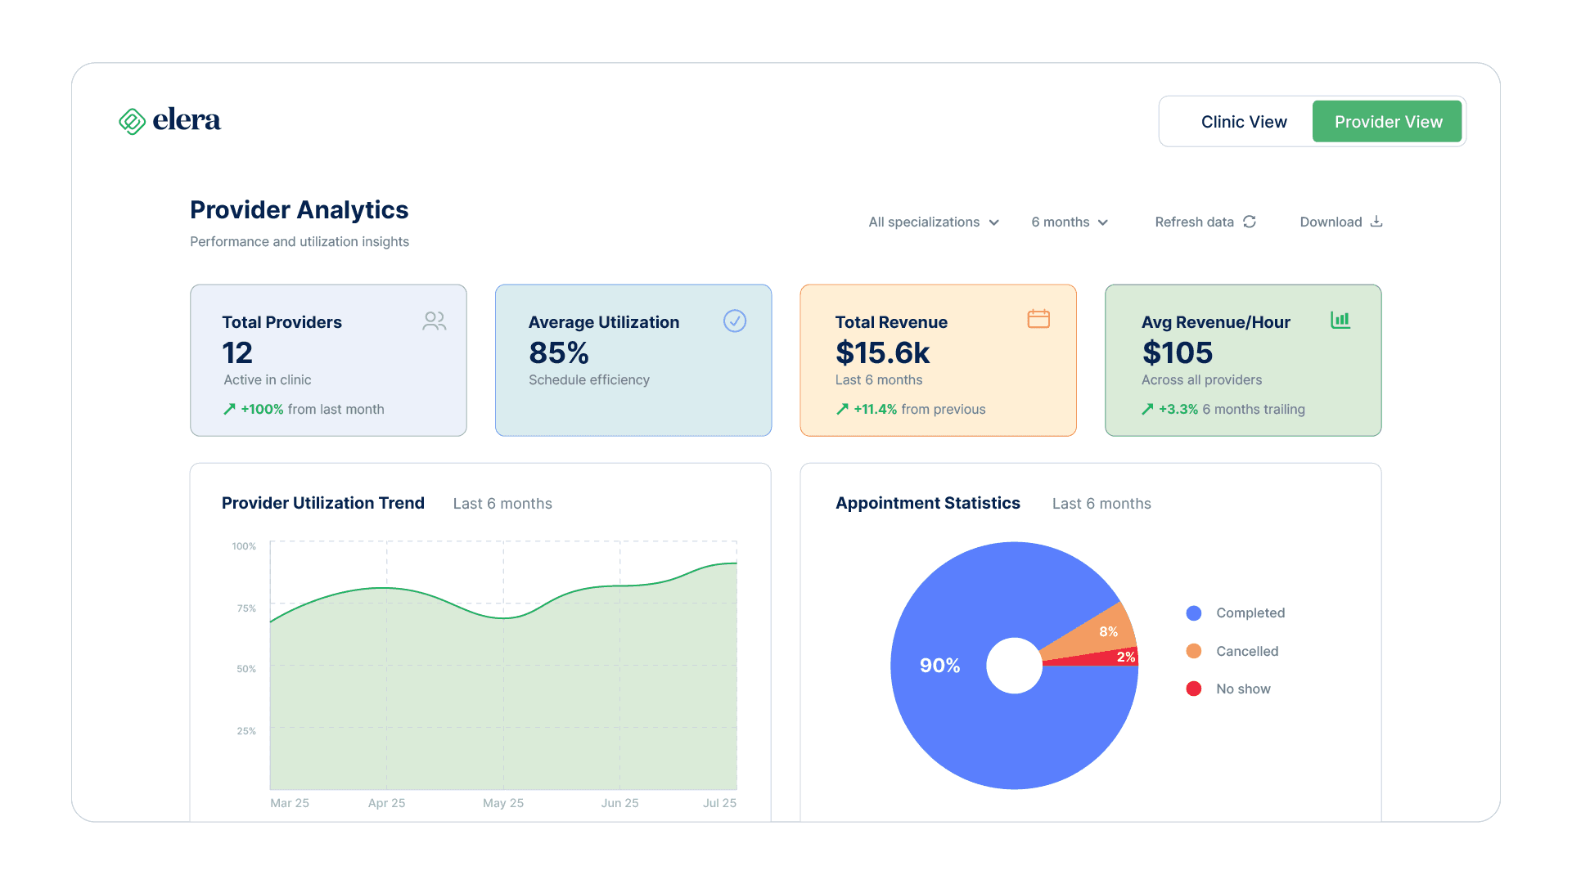
Task: Click the people icon in Total Providers card
Action: pos(435,321)
